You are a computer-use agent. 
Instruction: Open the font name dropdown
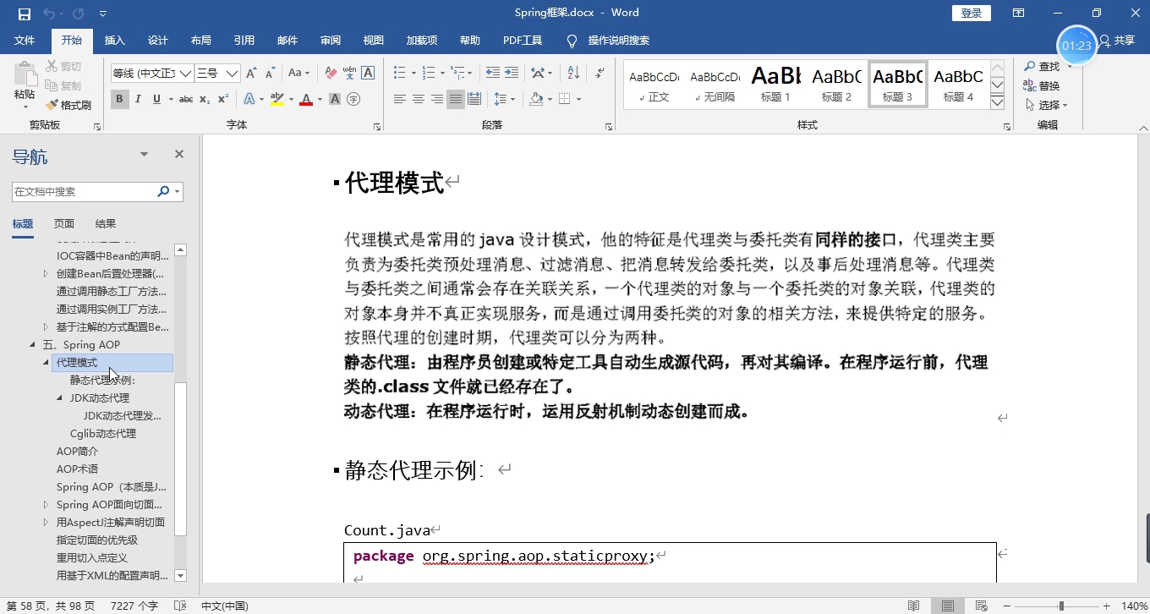point(186,74)
